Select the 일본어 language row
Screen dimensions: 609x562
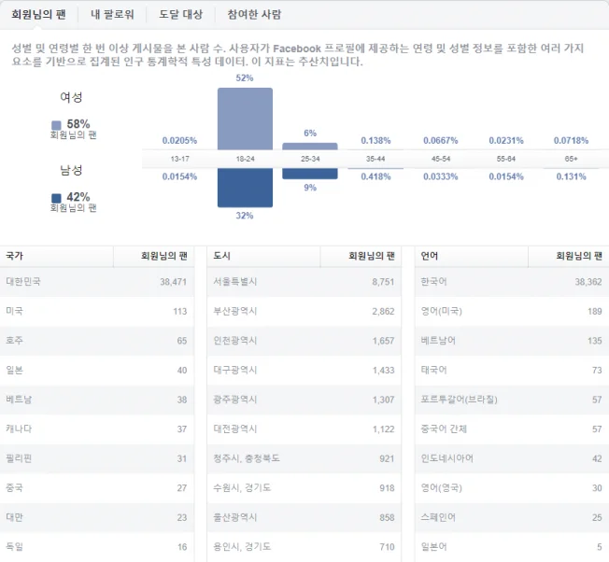(512, 547)
